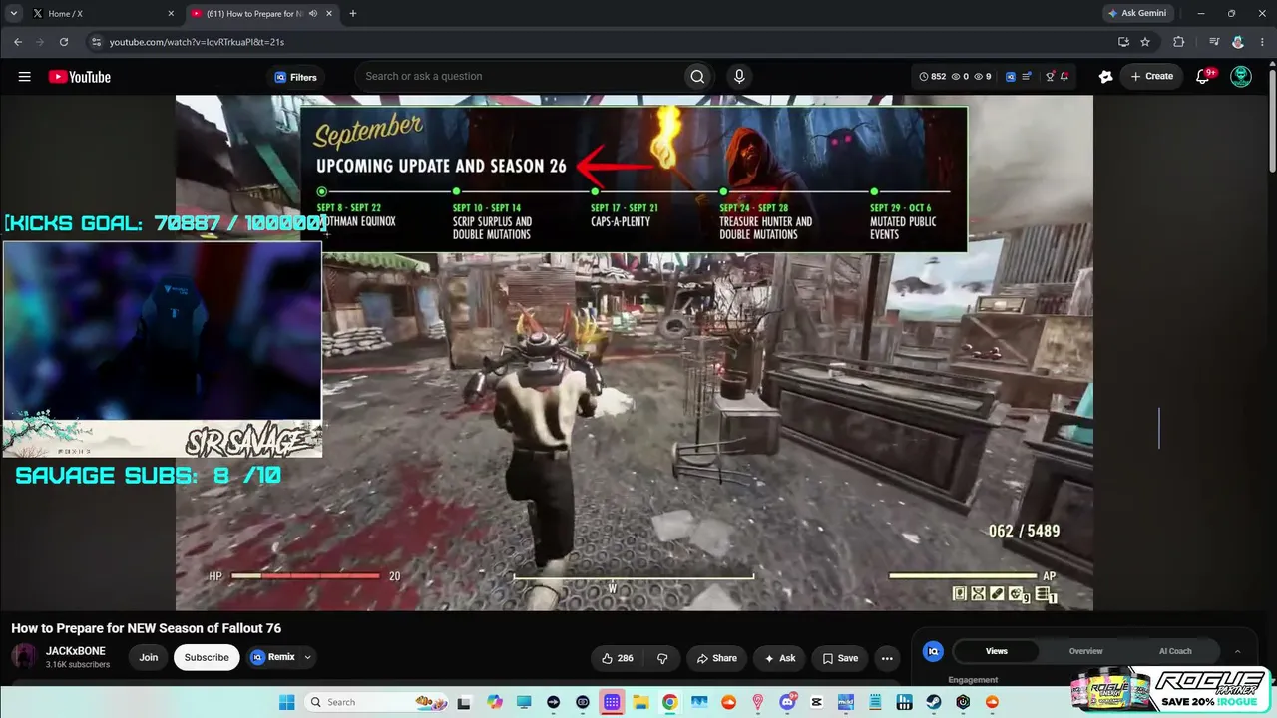Save the video to a playlist
Image resolution: width=1277 pixels, height=718 pixels.
point(840,658)
